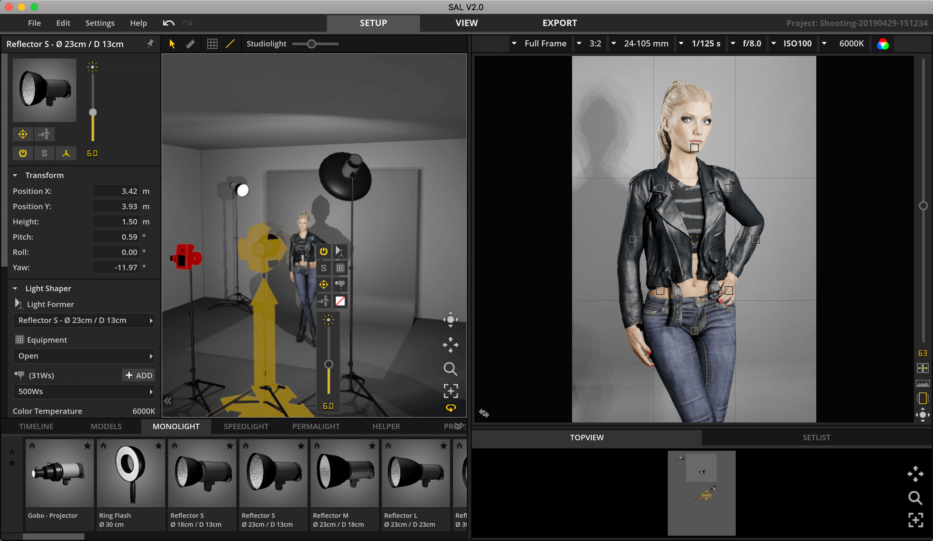Viewport: 933px width, 541px height.
Task: Toggle the focus points grid icon
Action: [x=922, y=368]
